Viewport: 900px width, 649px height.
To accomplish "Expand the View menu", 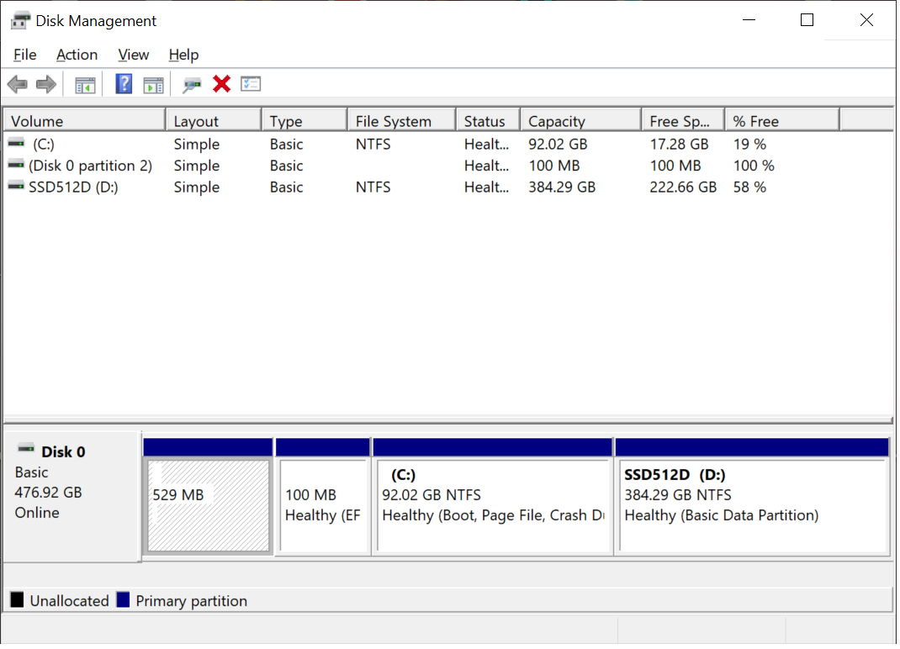I will pyautogui.click(x=133, y=55).
